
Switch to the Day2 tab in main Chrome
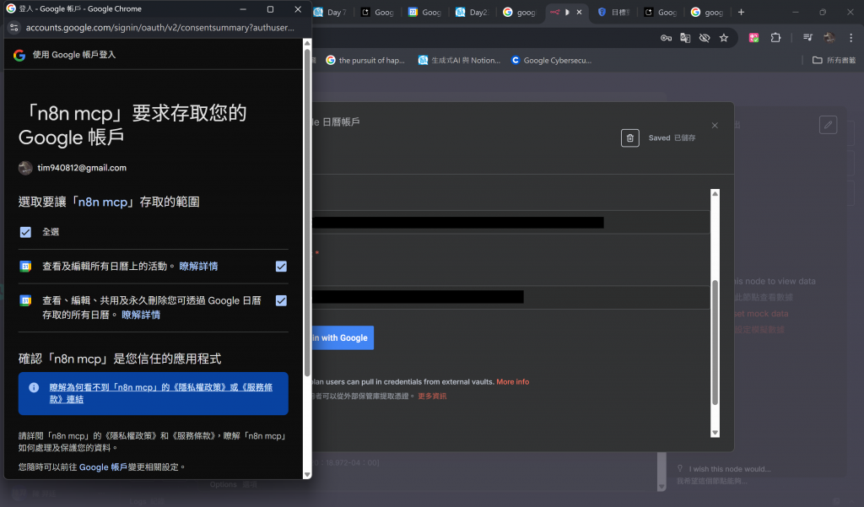(472, 12)
